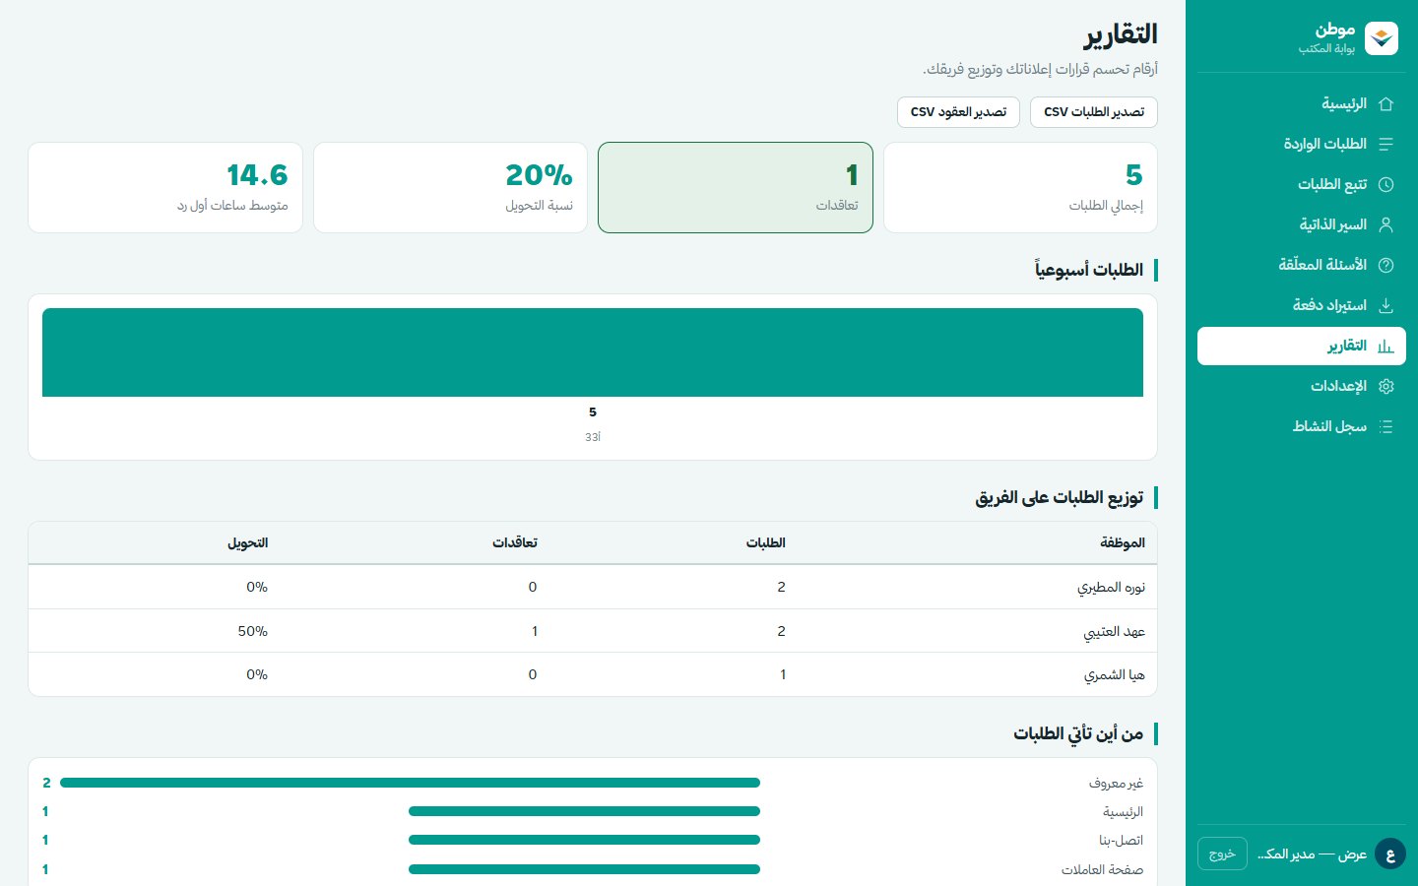The image size is (1418, 886).
Task: Click employee name نوره المطيري
Action: [1111, 587]
